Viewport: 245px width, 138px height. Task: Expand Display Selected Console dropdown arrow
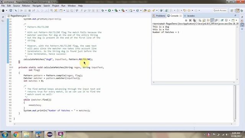pos(229,20)
